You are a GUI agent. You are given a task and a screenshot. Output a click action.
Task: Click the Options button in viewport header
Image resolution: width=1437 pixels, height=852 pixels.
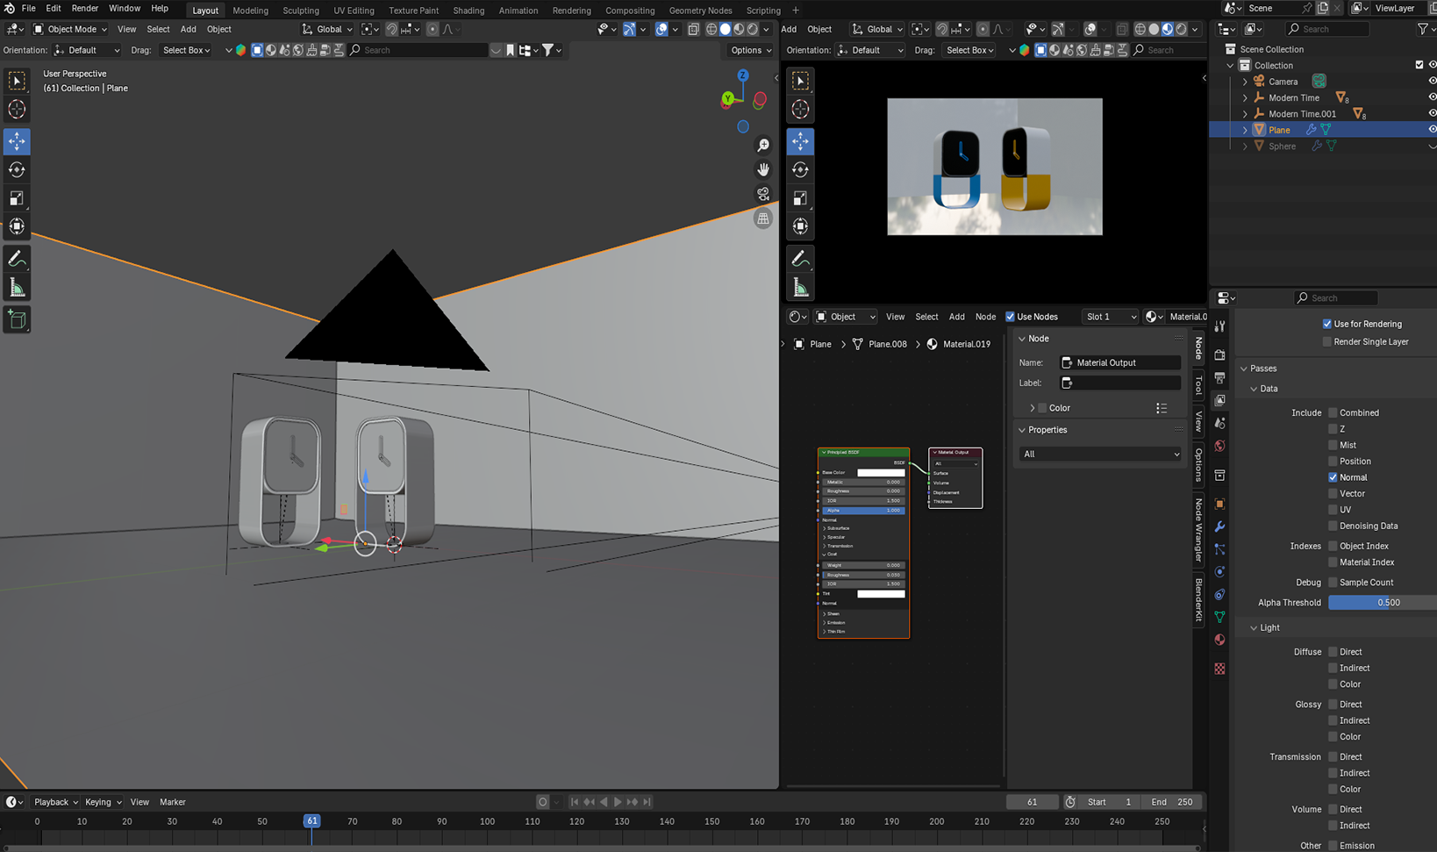(x=751, y=50)
